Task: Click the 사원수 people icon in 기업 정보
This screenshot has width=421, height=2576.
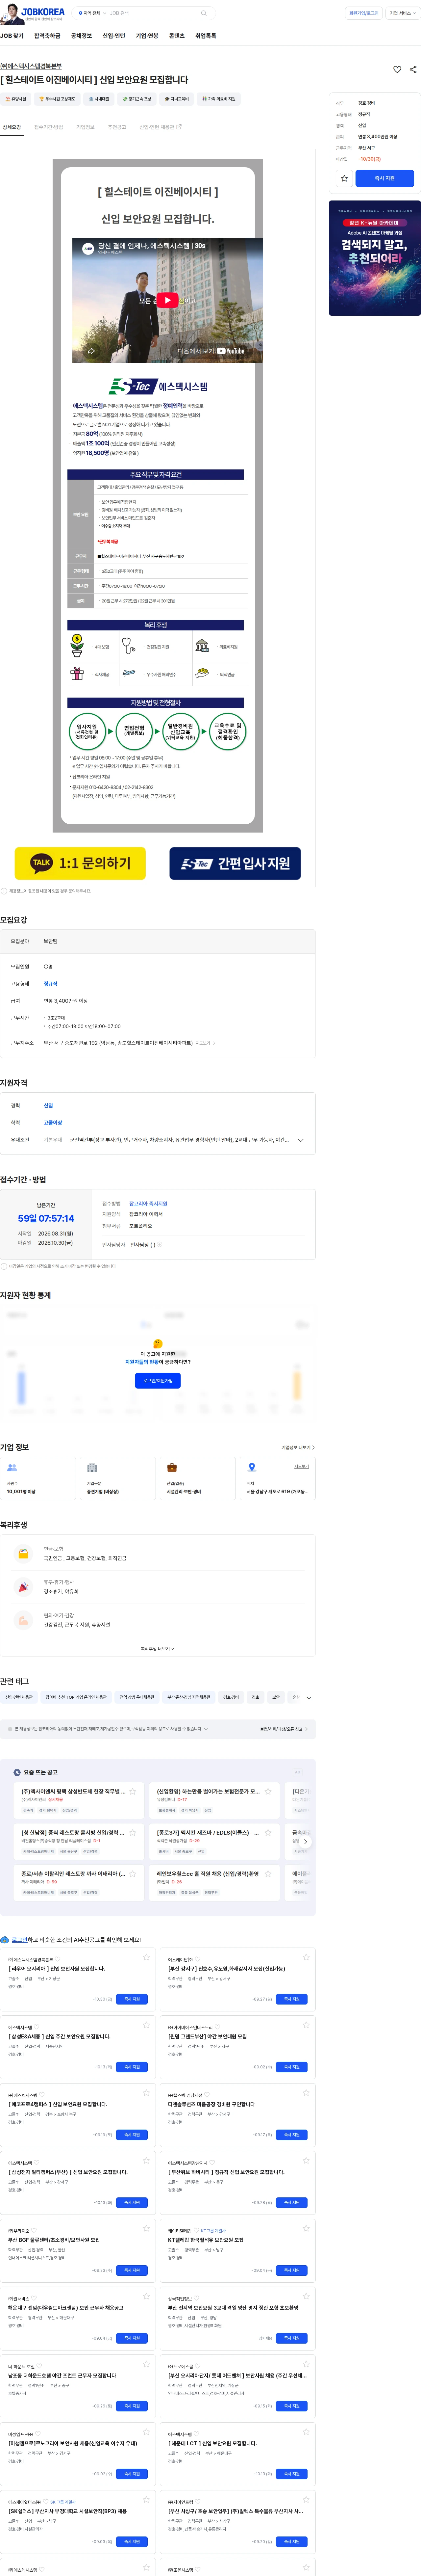Action: point(12,1468)
